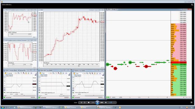This screenshot has height=109, width=195.
Task: Click red trade bubble labeled 33
Action: coord(115,68)
